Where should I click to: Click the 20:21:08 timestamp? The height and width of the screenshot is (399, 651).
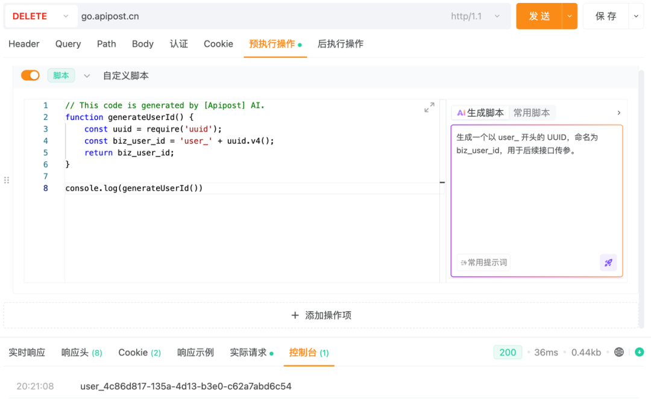point(35,386)
